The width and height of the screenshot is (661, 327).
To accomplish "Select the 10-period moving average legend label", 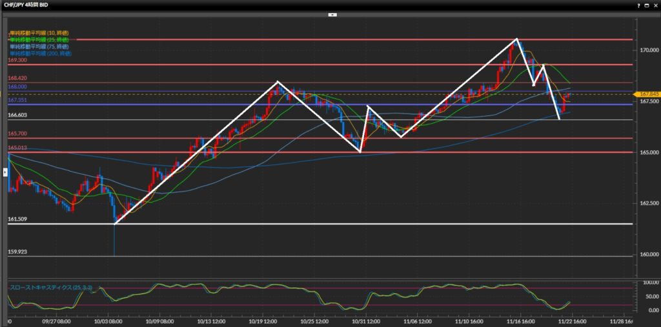I will click(39, 33).
